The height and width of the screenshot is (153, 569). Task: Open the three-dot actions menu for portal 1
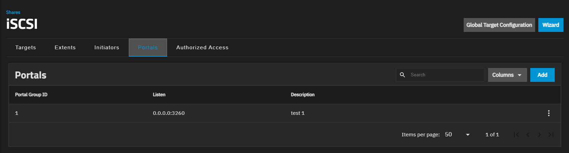pos(548,113)
